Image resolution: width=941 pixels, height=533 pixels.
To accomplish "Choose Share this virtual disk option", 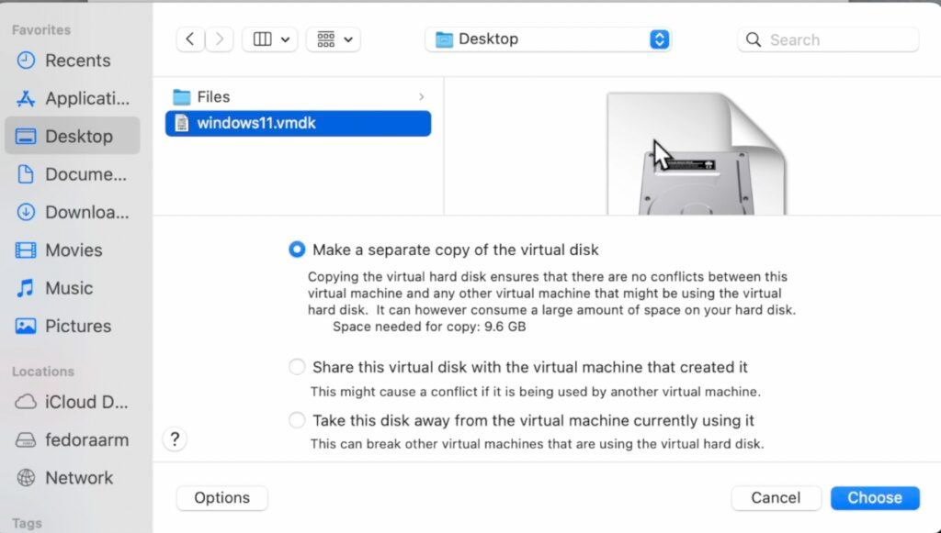I will 297,367.
